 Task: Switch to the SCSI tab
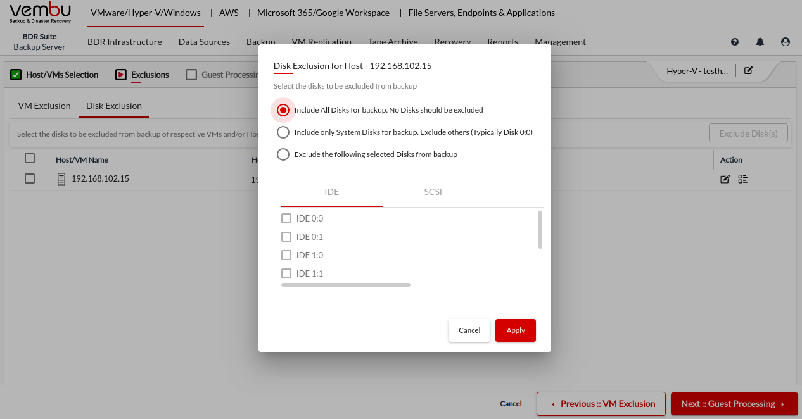tap(433, 192)
